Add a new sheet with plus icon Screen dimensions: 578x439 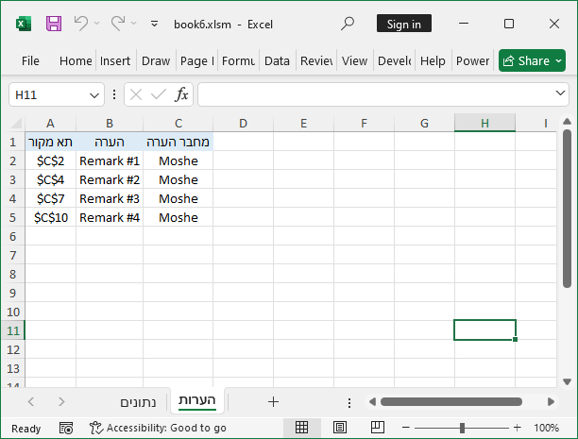click(x=273, y=401)
